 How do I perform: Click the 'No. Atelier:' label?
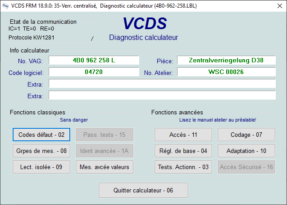[x=158, y=73]
